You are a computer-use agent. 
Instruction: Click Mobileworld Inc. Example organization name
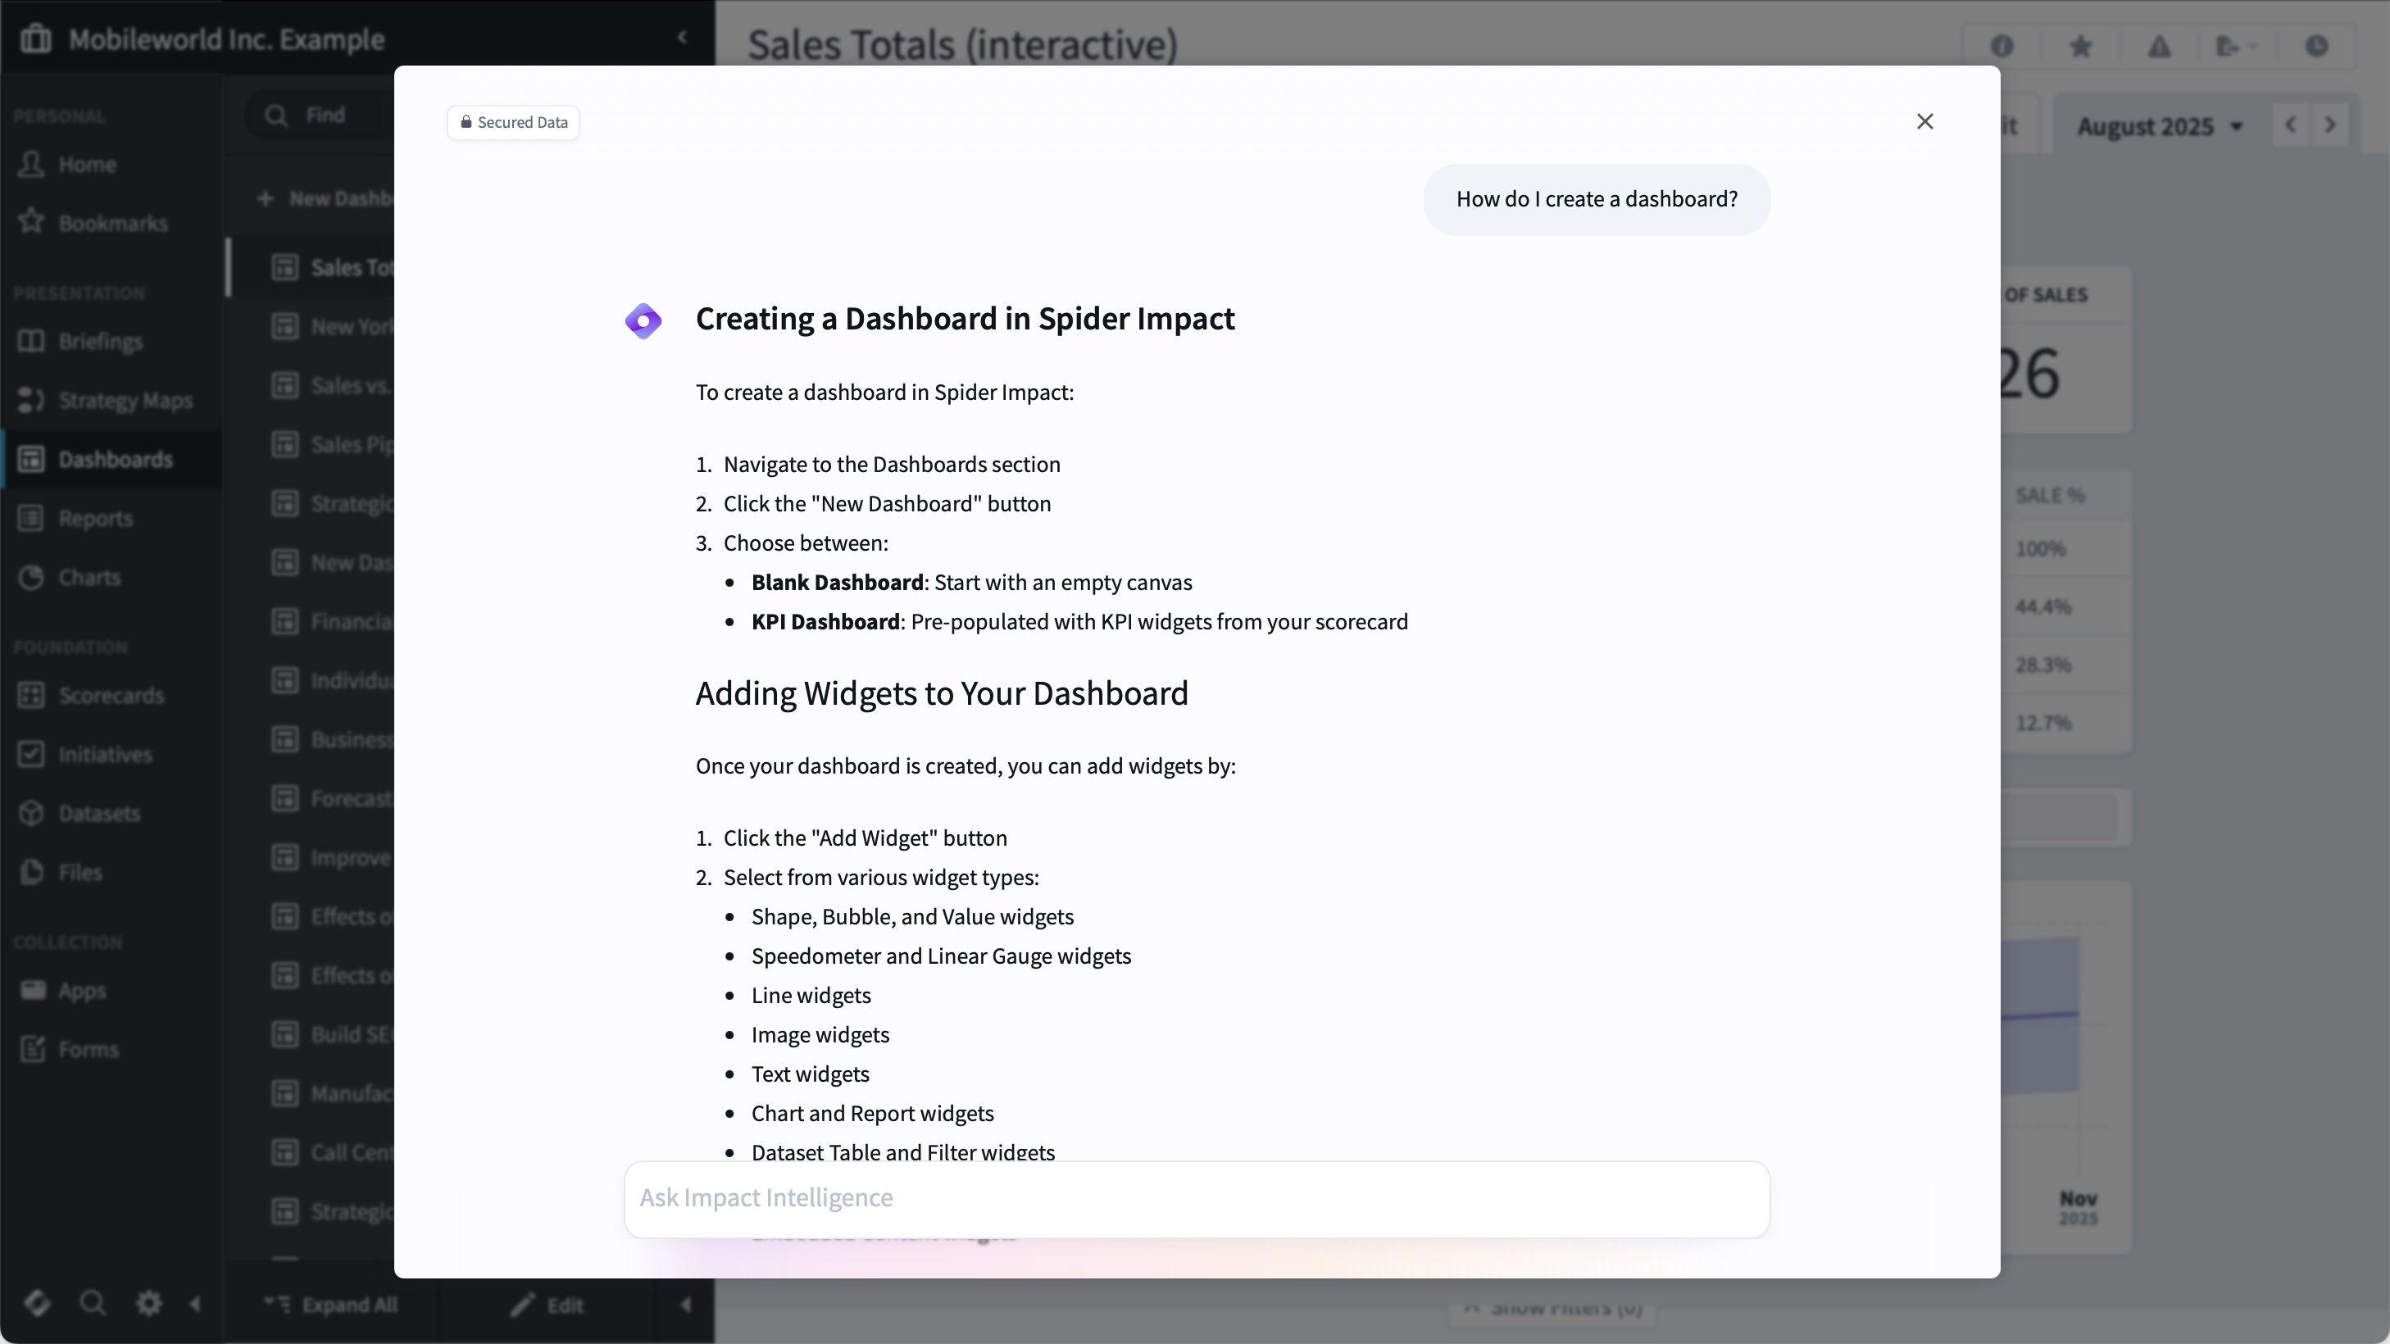point(226,39)
